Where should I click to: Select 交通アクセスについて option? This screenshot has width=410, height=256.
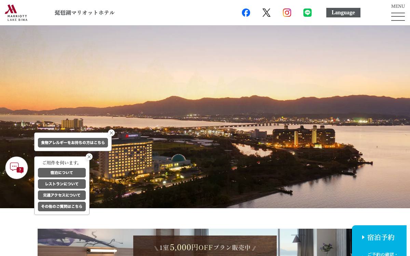pos(62,195)
